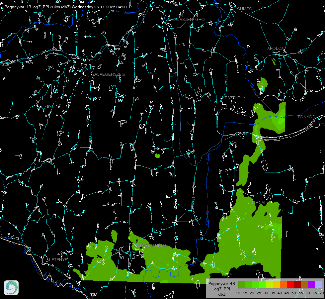
Task: Click the bright red 45-50 dBZ swatch
Action: coord(290,285)
